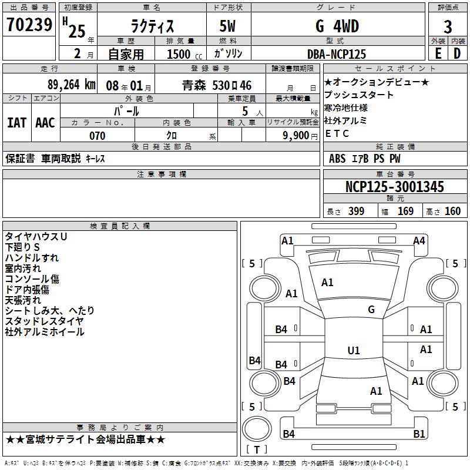470x470 pixels.
Task: Select "キーレス" in later-shipped parts
Action: [x=95, y=159]
